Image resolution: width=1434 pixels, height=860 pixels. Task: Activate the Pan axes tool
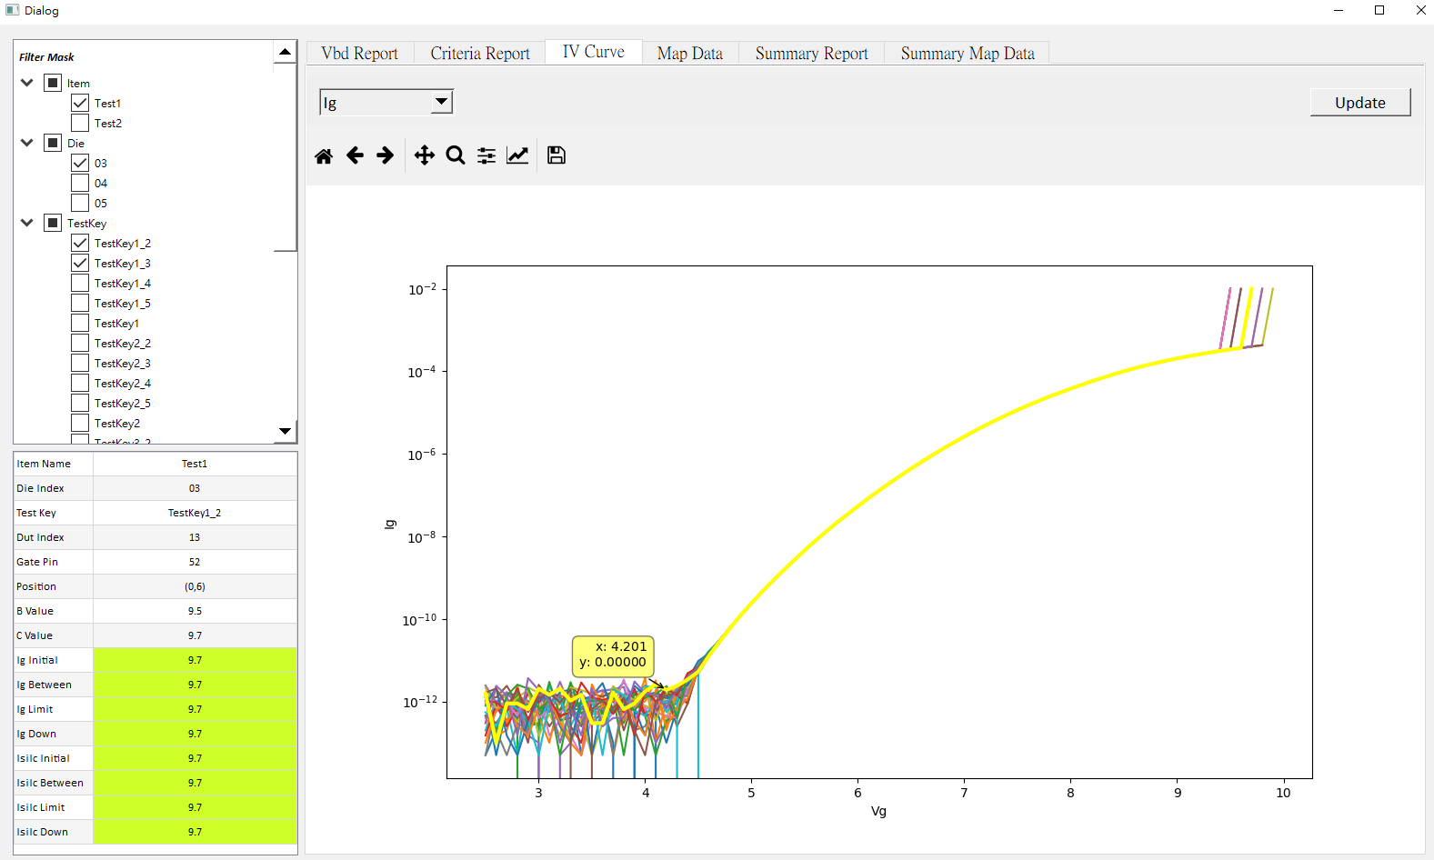coord(424,155)
